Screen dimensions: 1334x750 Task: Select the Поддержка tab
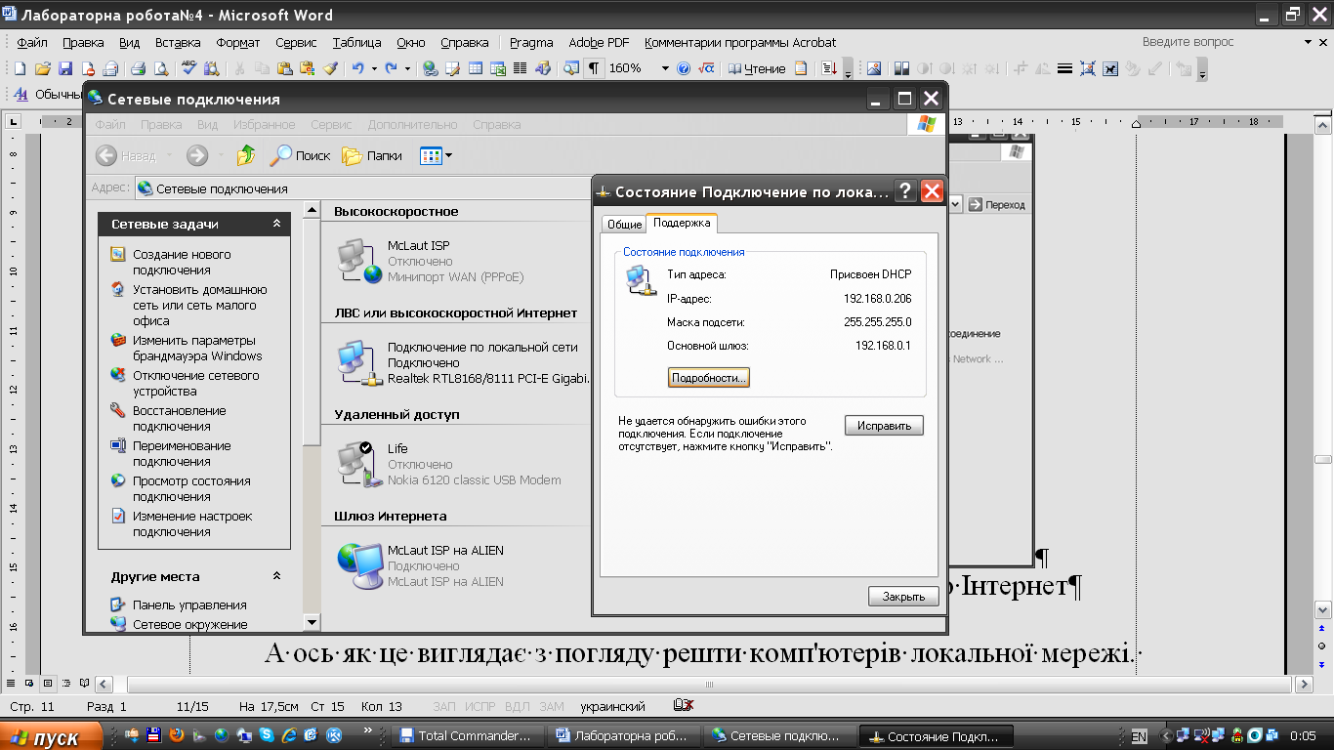coord(682,223)
